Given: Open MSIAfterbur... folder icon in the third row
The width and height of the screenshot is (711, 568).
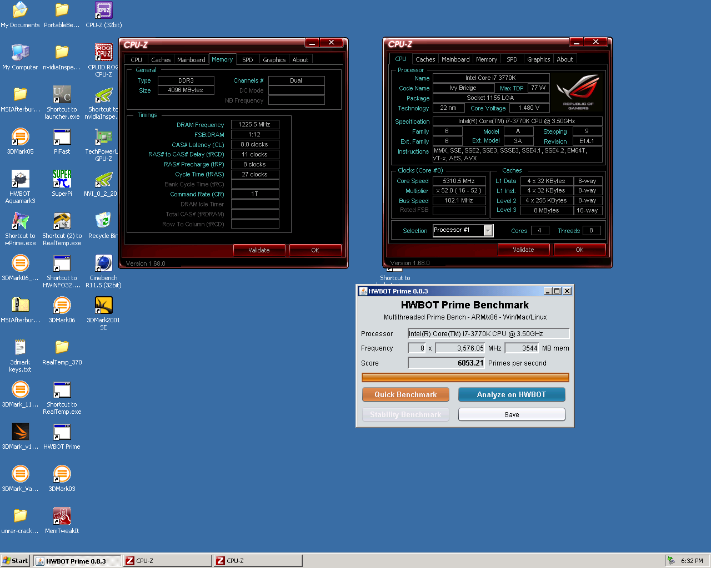Looking at the screenshot, I should click(x=20, y=99).
